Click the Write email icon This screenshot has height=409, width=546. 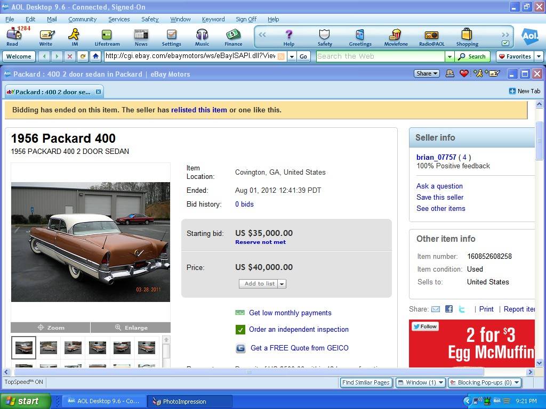(46, 36)
